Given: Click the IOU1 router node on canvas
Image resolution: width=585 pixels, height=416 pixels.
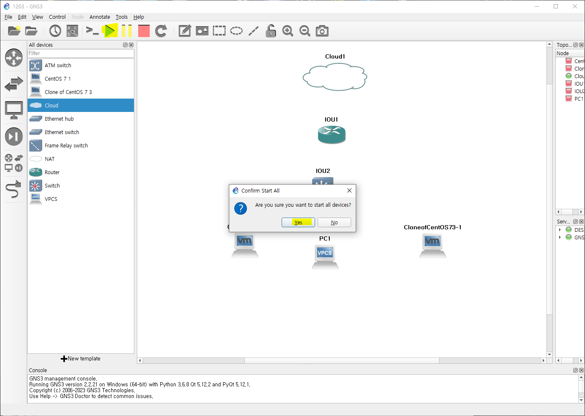Looking at the screenshot, I should tap(332, 134).
